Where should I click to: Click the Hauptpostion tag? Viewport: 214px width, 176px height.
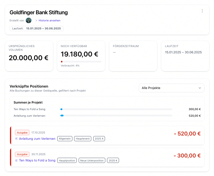(x=67, y=161)
